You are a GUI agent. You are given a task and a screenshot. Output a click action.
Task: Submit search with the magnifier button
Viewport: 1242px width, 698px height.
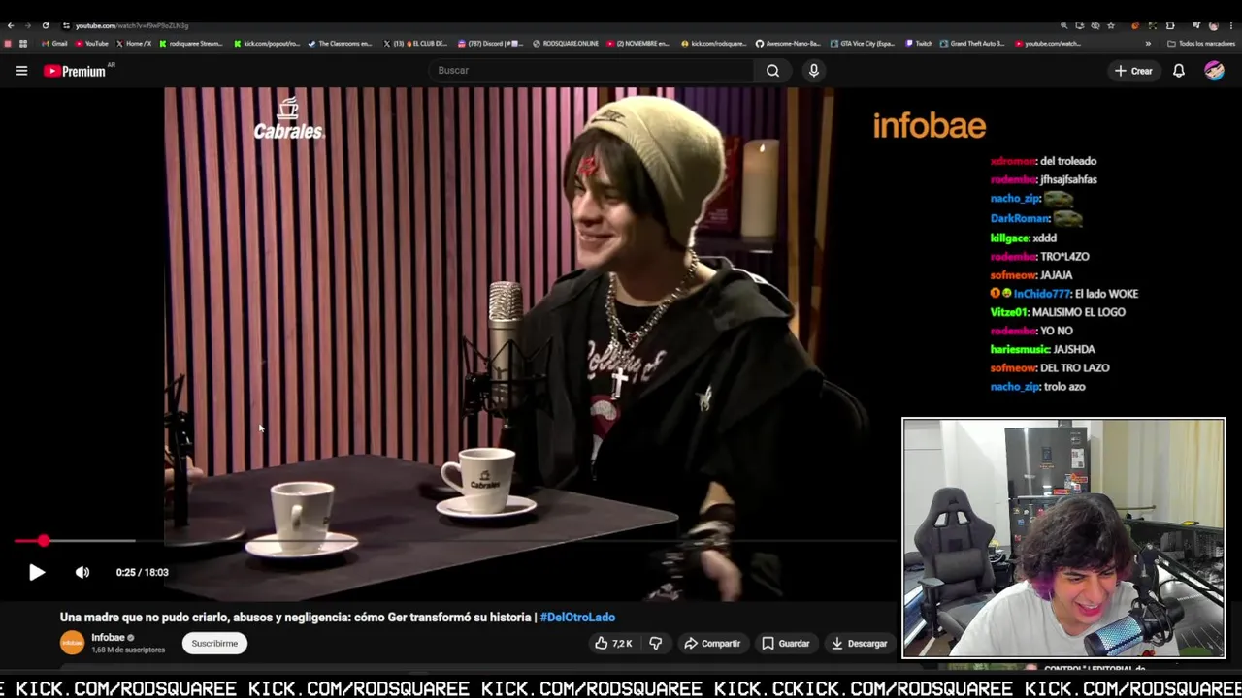point(772,71)
